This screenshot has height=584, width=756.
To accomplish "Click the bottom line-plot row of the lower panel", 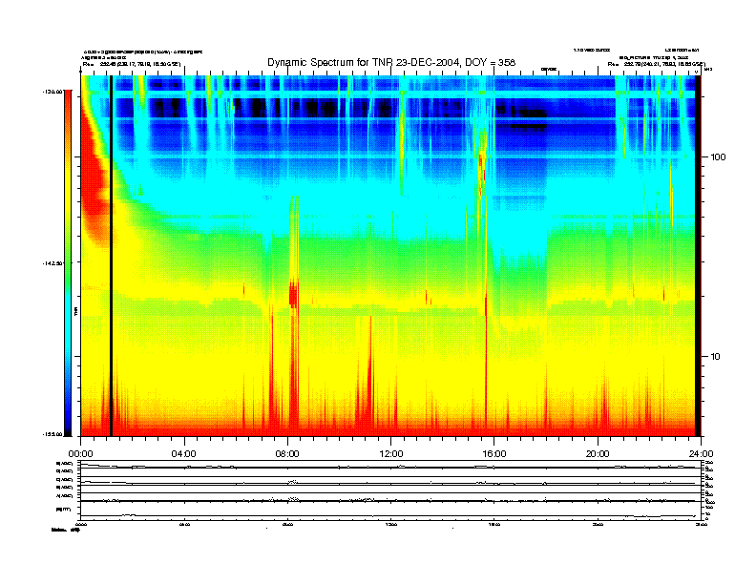I will tap(390, 512).
